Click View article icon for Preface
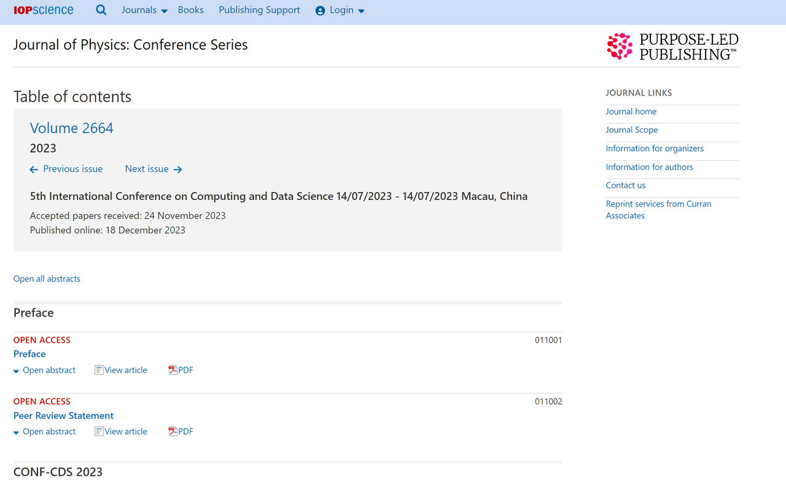This screenshot has width=786, height=482. (x=99, y=370)
